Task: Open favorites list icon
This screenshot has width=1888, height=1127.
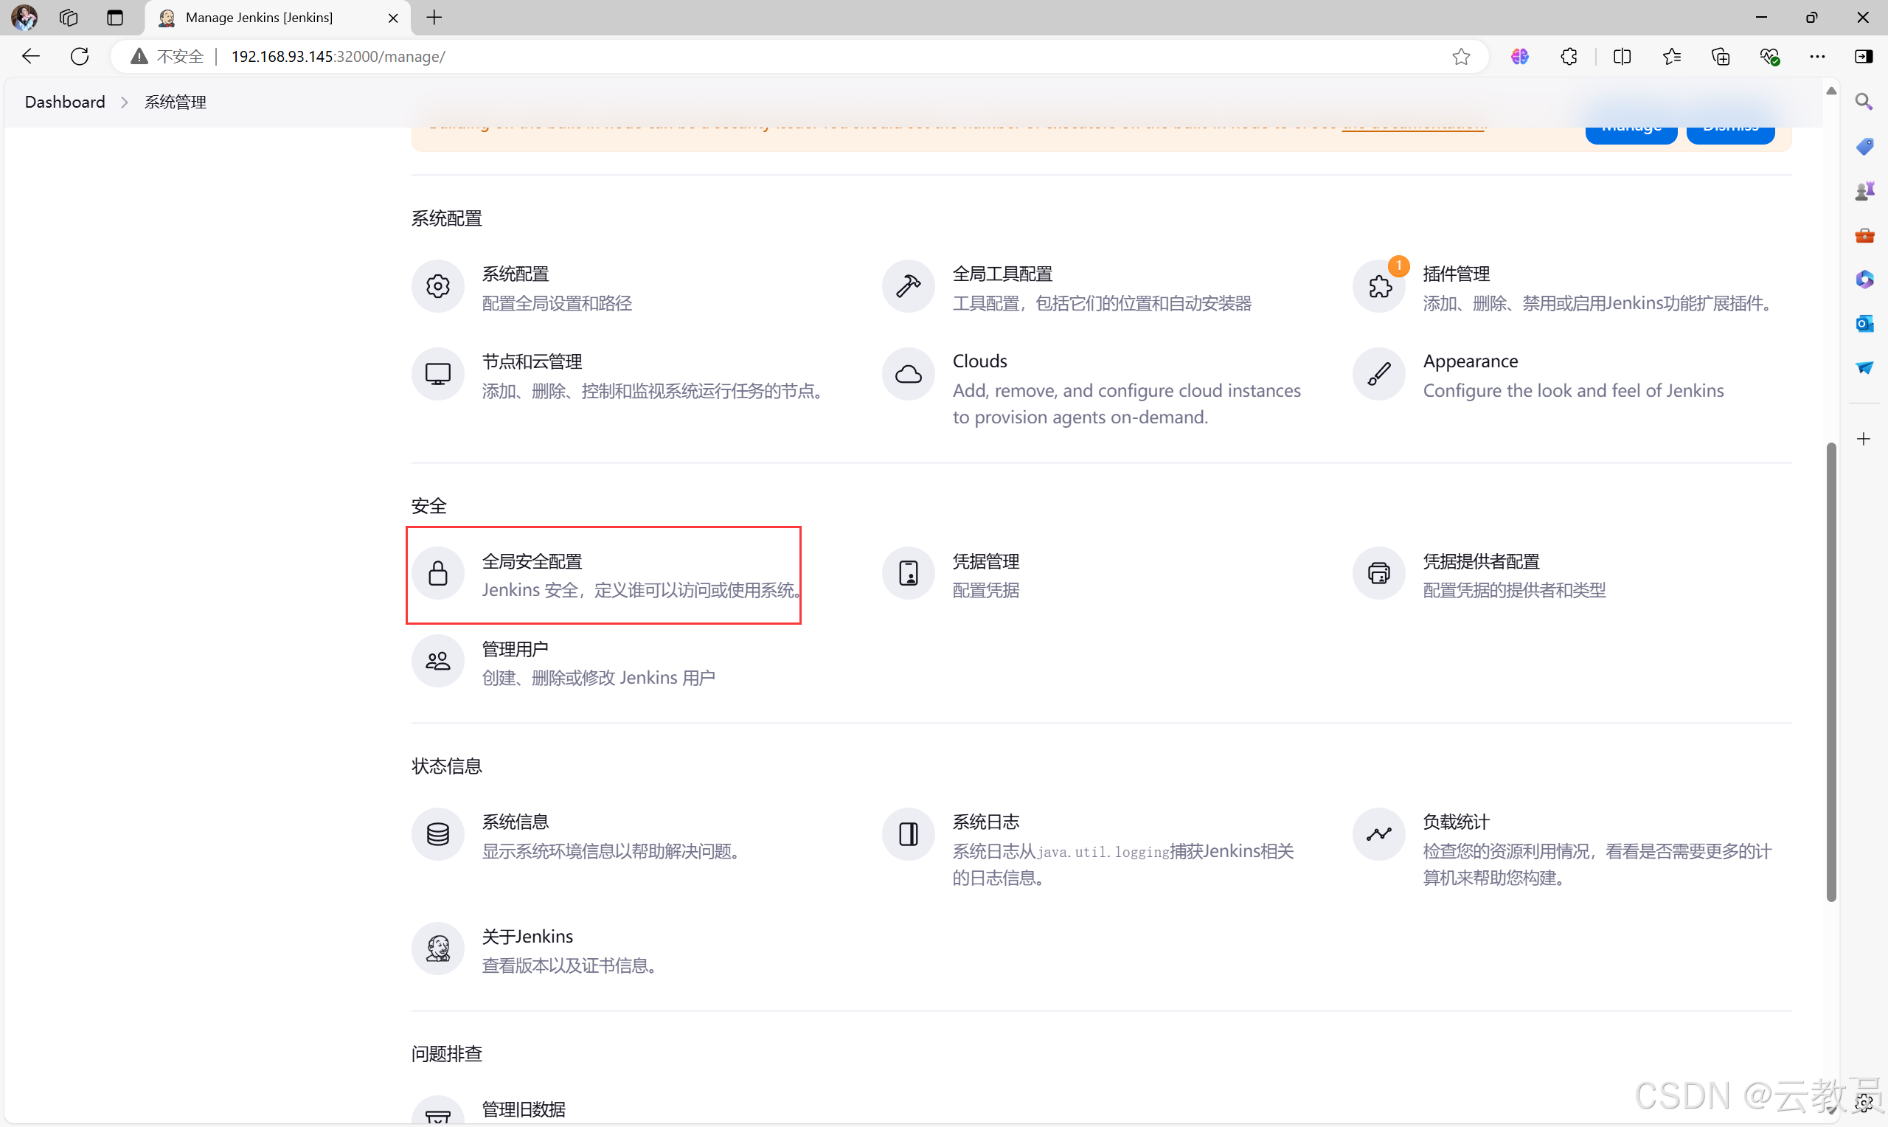Action: (x=1671, y=56)
